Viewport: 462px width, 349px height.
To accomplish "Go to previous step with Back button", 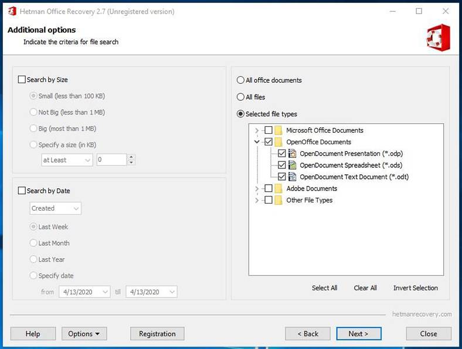I will point(308,334).
